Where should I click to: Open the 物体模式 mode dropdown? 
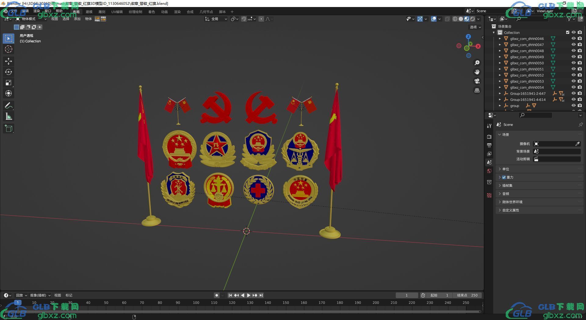pos(31,19)
